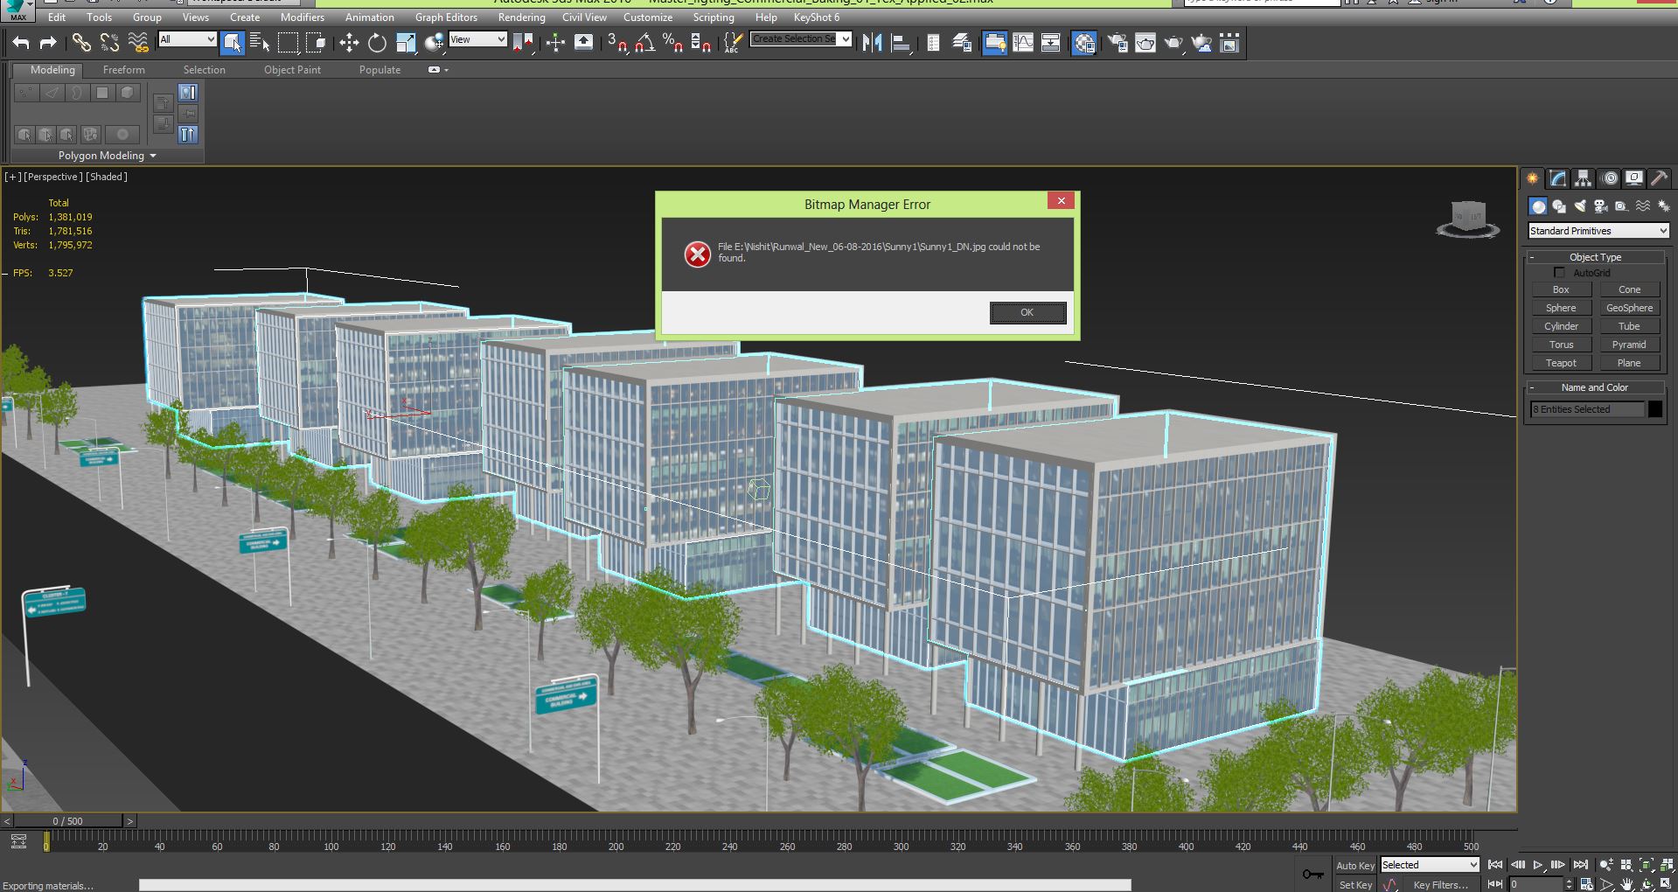Open the Rendering menu
The width and height of the screenshot is (1678, 892).
[x=521, y=17]
